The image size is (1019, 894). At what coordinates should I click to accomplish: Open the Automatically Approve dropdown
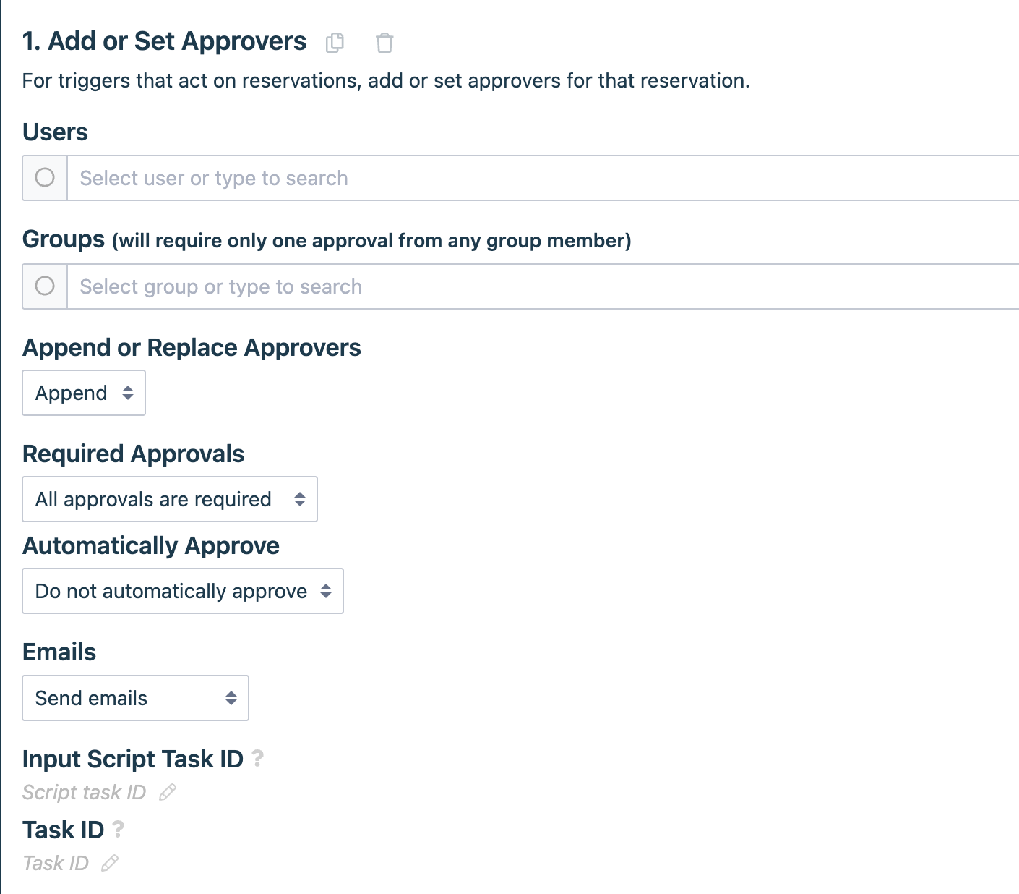coord(183,591)
